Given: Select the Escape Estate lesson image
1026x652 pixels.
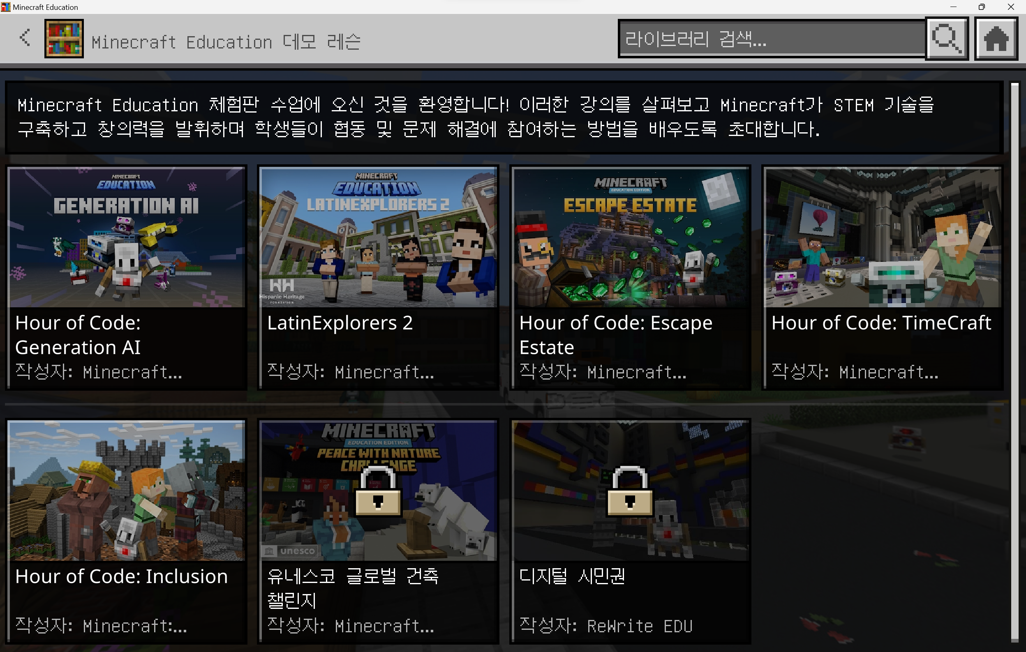Looking at the screenshot, I should pyautogui.click(x=630, y=237).
